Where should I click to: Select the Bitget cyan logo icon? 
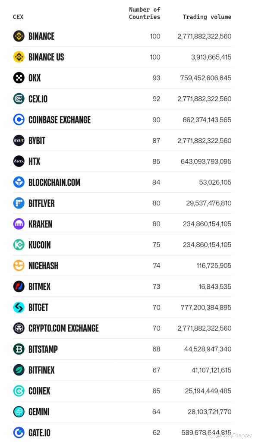click(x=19, y=307)
